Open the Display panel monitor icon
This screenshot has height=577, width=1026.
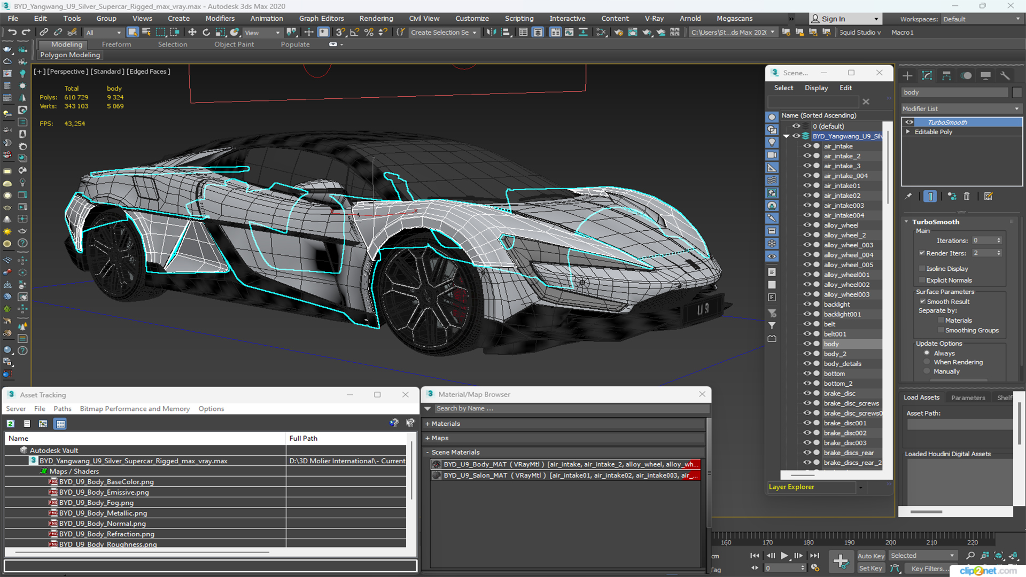[x=986, y=76]
